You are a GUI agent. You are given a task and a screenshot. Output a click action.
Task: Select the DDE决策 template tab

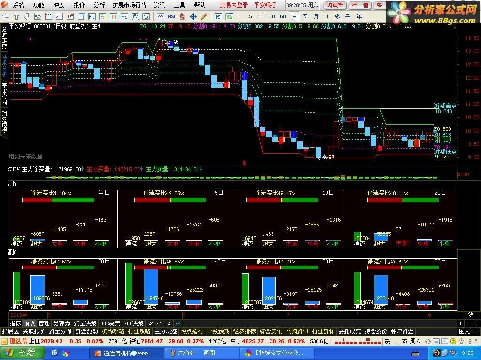[110, 323]
